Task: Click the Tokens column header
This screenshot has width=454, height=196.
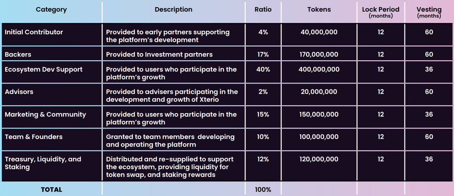Action: [x=319, y=10]
